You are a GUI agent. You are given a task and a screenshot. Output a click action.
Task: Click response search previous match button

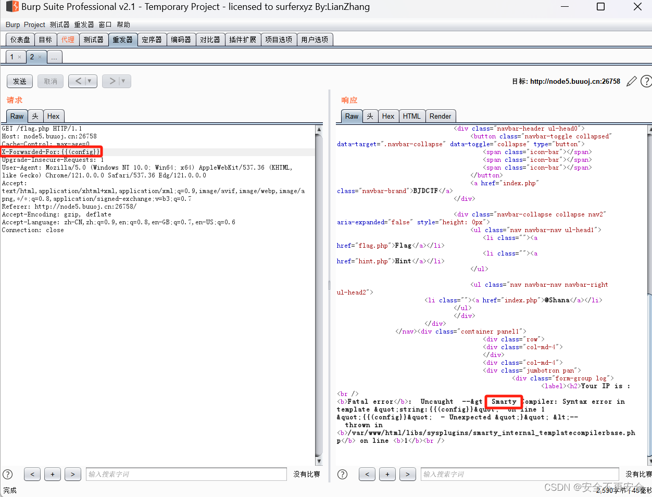[x=367, y=474]
